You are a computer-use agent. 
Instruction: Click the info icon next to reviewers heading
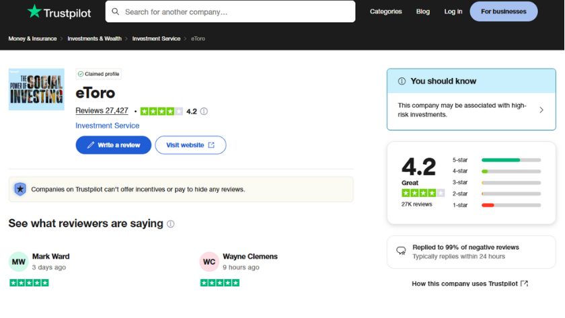pyautogui.click(x=171, y=224)
